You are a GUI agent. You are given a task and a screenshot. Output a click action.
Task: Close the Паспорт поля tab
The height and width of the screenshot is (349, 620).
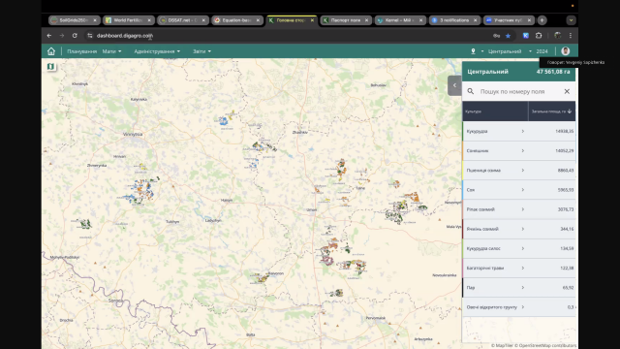click(366, 20)
